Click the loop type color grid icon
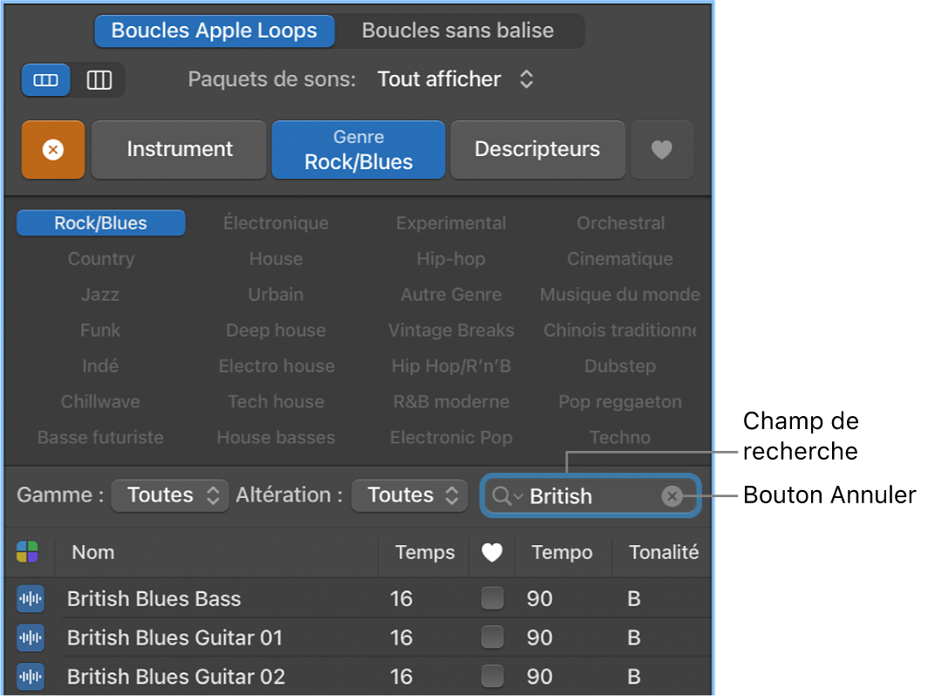928x696 pixels. 27,552
